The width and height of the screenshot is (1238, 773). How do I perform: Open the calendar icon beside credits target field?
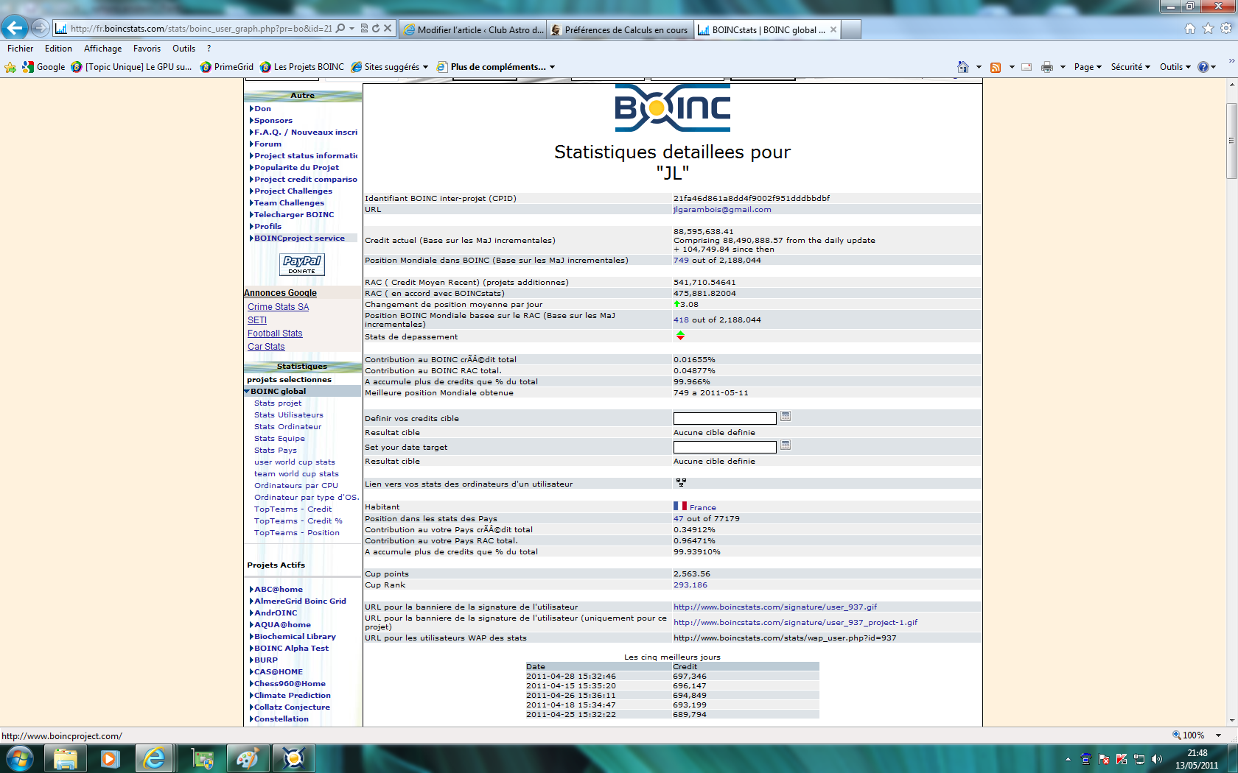coord(786,417)
